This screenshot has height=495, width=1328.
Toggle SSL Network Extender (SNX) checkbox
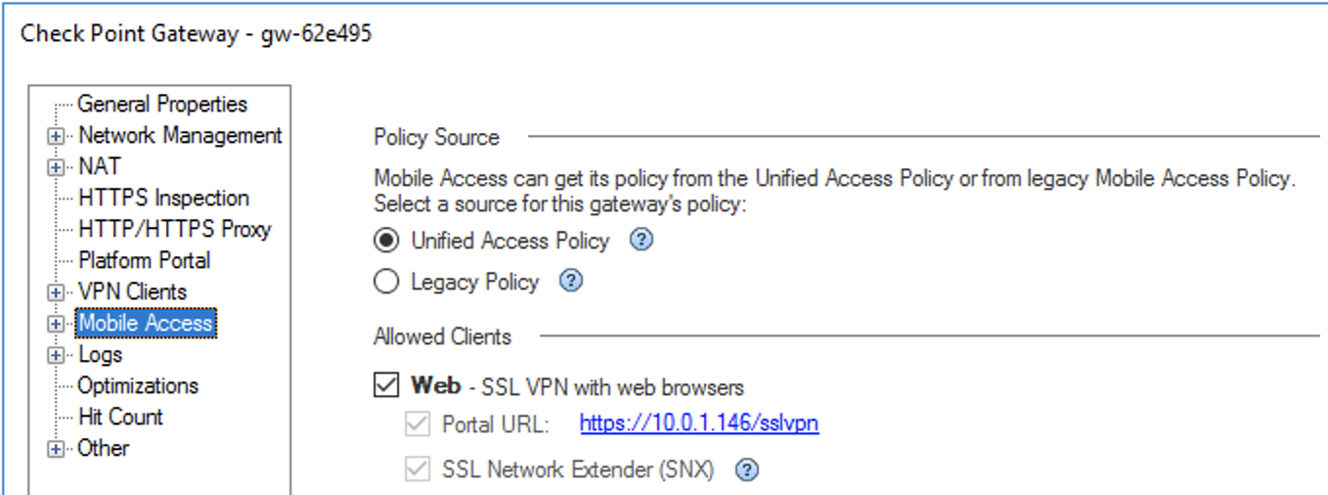coord(418,471)
